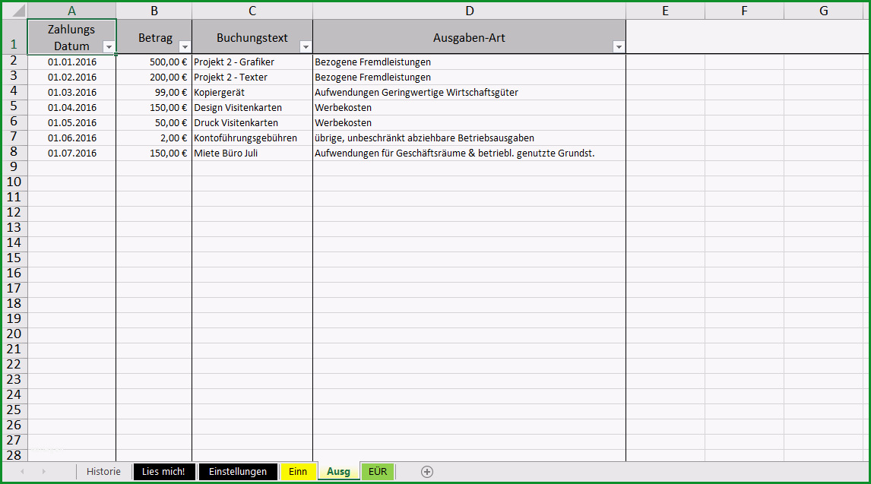Switch to the Historie sheet tab
This screenshot has height=484, width=871.
click(103, 472)
